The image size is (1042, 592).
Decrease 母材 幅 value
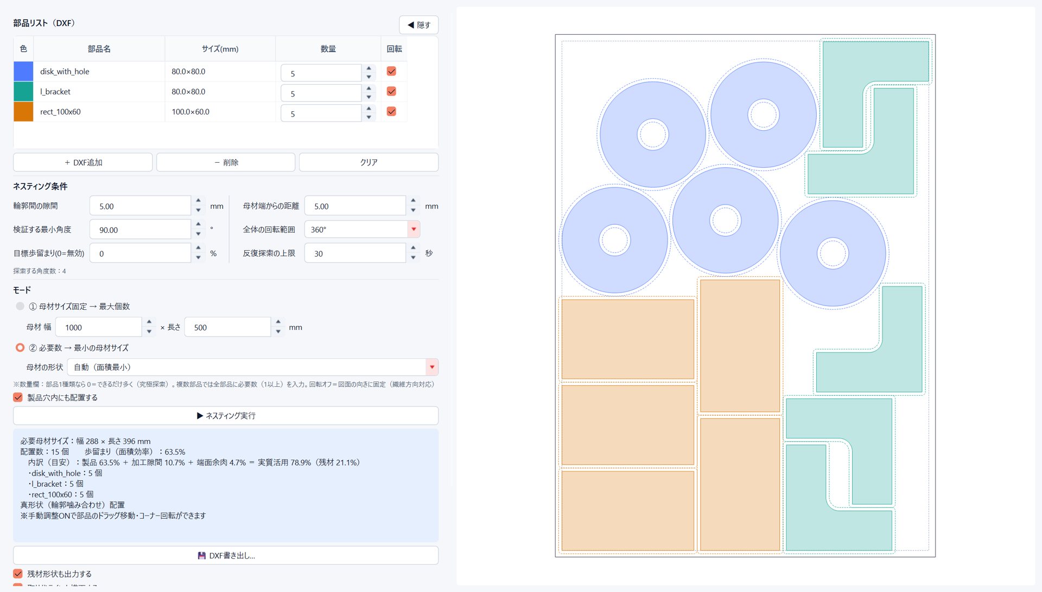click(x=149, y=331)
